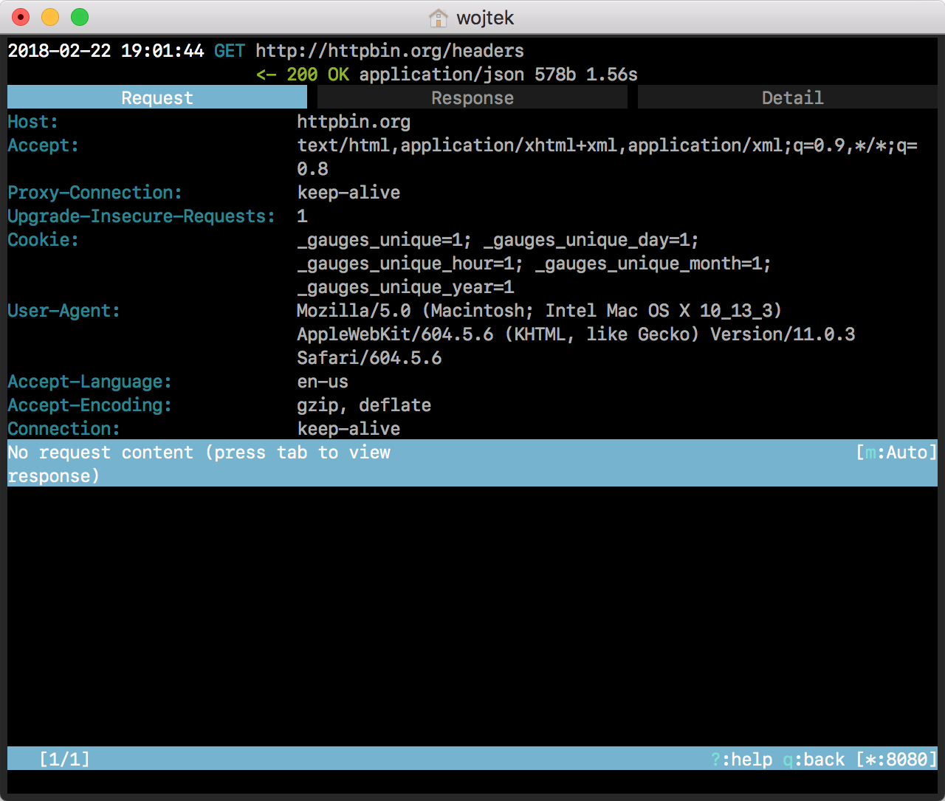
Task: Click the green zoom window button
Action: click(x=79, y=17)
